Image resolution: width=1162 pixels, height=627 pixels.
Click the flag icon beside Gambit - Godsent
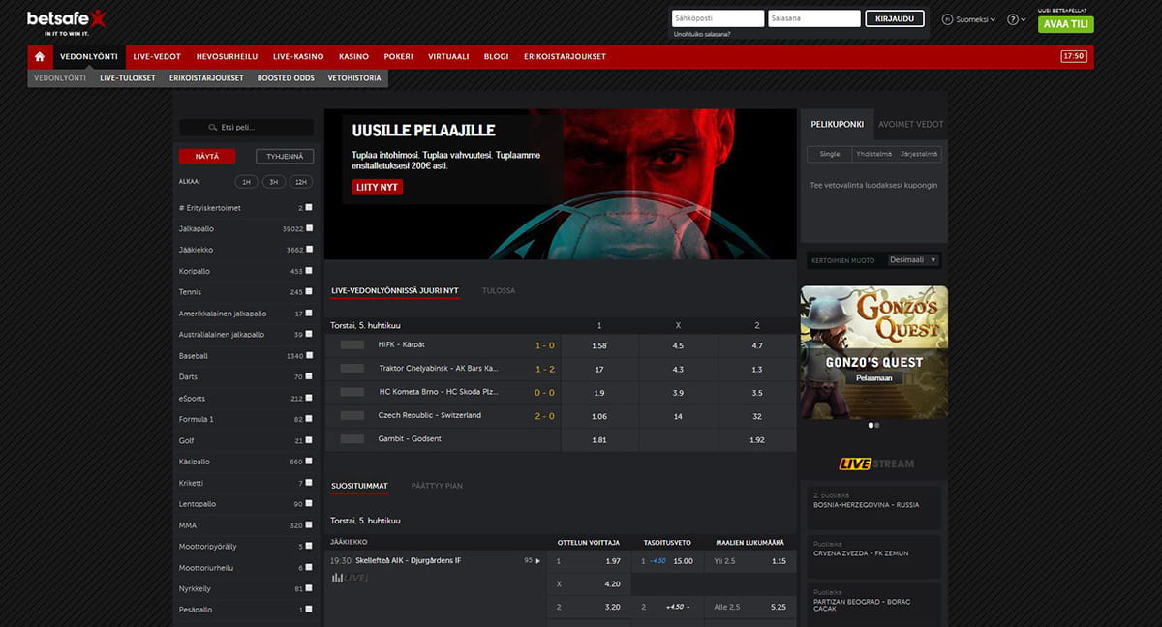pyautogui.click(x=352, y=439)
